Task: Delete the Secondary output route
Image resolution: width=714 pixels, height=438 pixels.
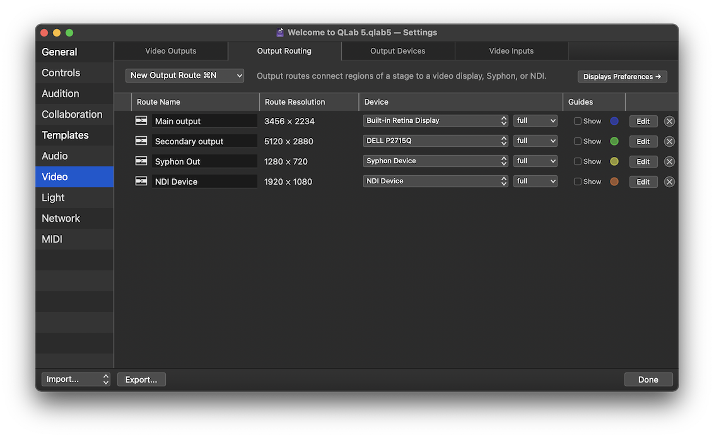Action: click(x=669, y=141)
